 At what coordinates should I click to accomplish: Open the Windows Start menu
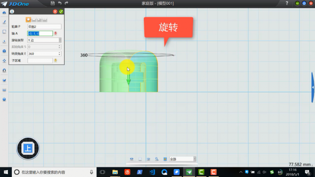tap(6, 172)
